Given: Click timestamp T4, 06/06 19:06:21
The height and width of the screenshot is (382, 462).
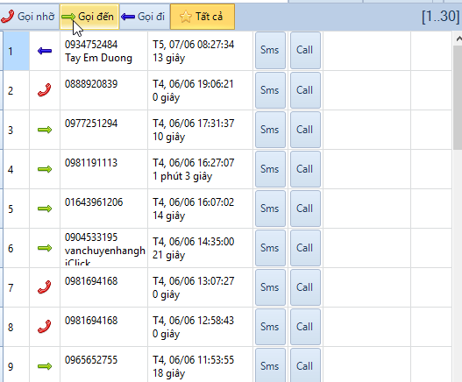Looking at the screenshot, I should point(193,84).
